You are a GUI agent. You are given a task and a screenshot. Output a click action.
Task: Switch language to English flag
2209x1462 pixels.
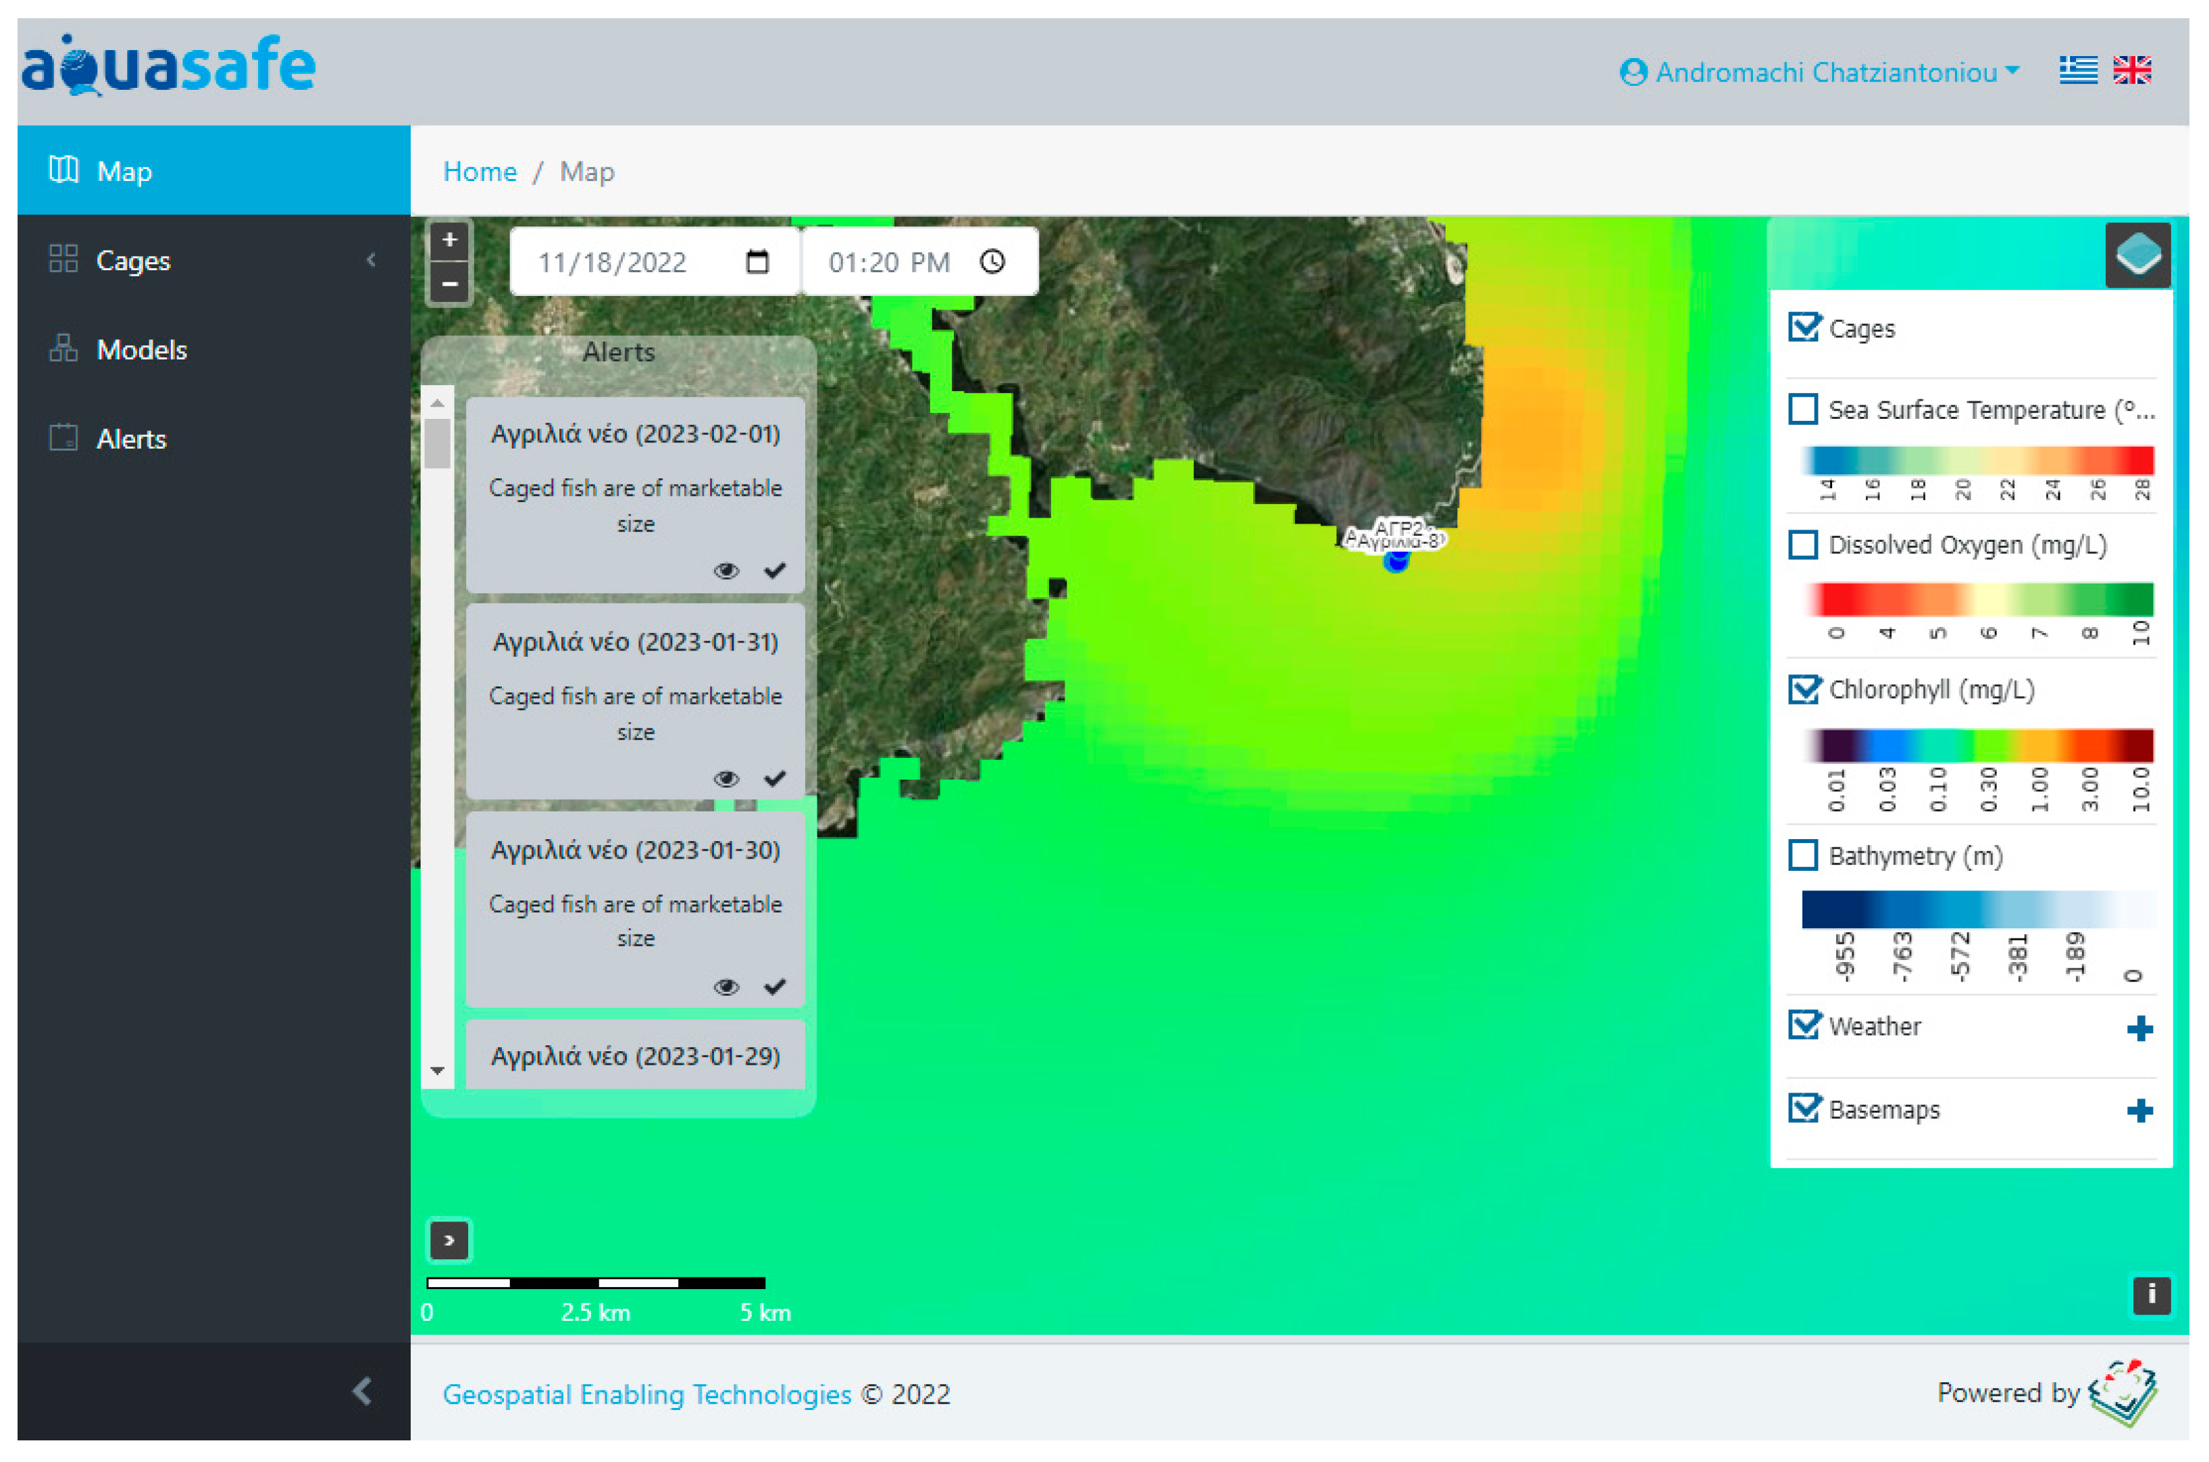[x=2131, y=71]
